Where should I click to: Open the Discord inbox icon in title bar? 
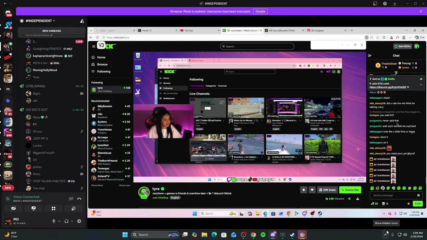(375, 4)
